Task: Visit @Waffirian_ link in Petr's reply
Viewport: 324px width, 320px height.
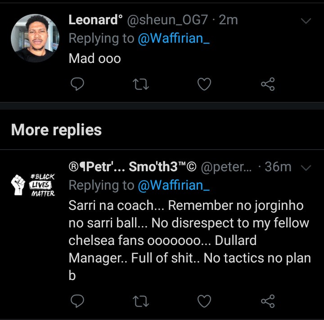Action: pos(174,185)
